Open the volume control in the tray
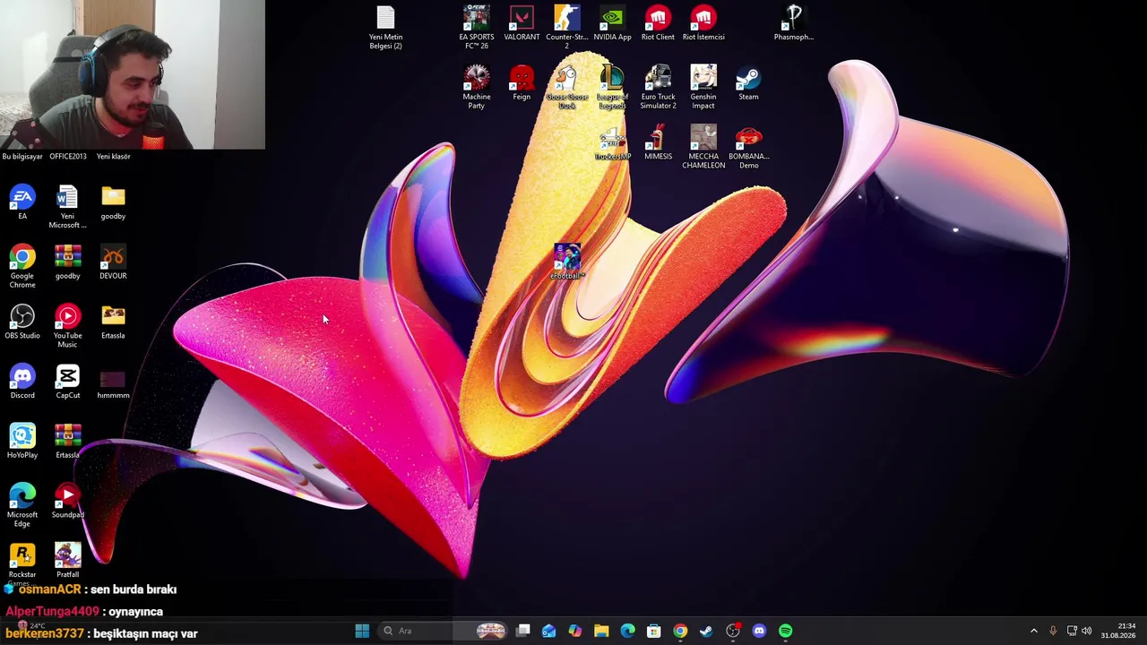Viewport: 1147px width, 645px height. (1087, 631)
